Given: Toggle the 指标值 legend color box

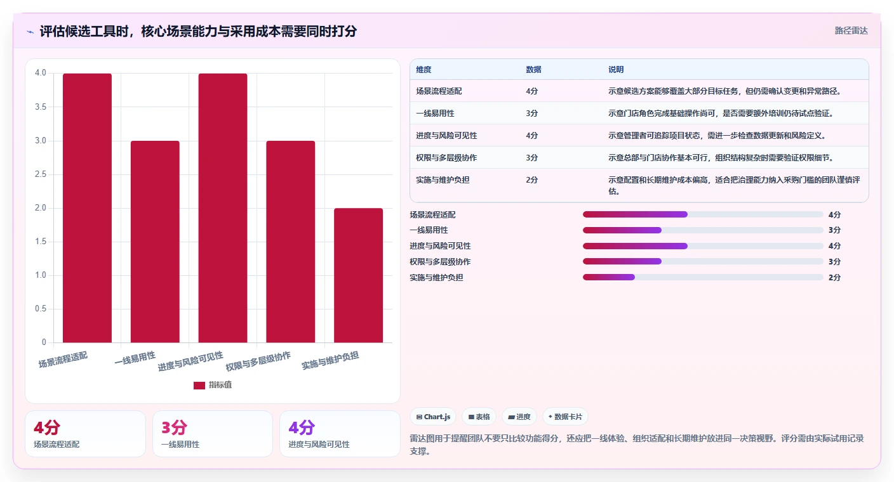Looking at the screenshot, I should tap(199, 385).
